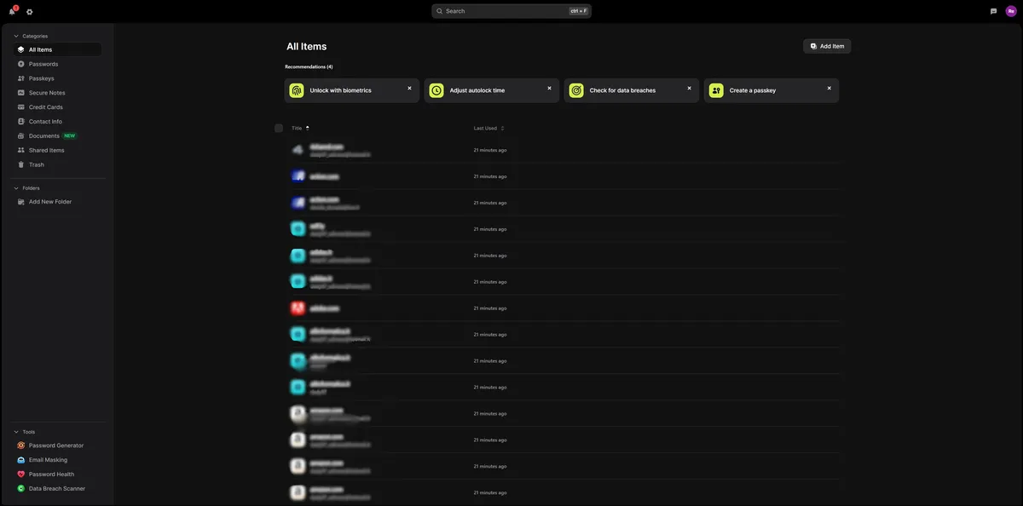
Task: Open the Passkeys category
Action: (x=58, y=78)
